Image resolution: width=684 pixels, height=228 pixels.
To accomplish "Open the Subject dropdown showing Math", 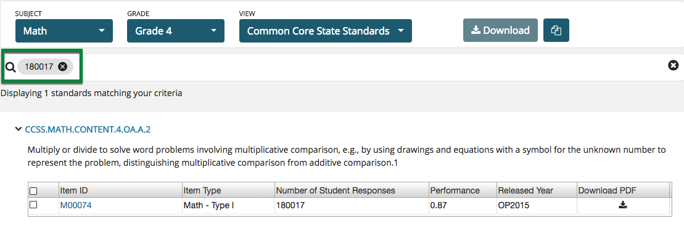I will click(x=64, y=31).
